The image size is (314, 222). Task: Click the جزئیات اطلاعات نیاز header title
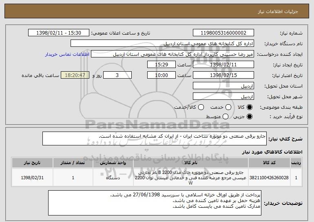(x=278, y=11)
